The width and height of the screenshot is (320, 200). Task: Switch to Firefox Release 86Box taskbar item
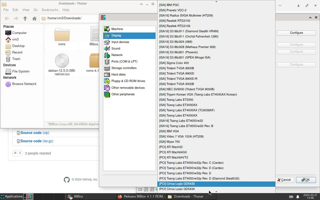(x=141, y=196)
